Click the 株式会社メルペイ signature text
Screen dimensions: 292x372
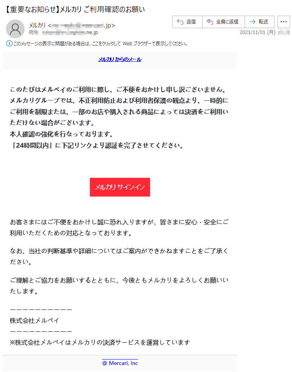34,320
